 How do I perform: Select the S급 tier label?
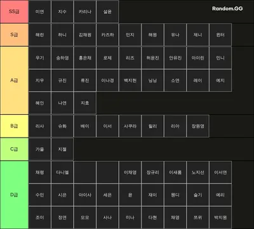(x=14, y=35)
